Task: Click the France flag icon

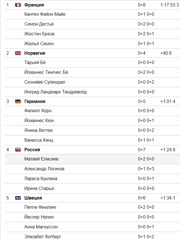Action: point(18,5)
